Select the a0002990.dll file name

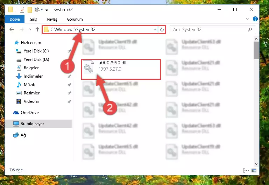[x=112, y=63]
